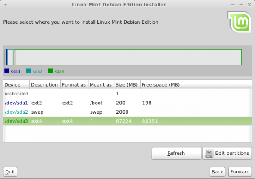Click the 87224 size cell

(x=124, y=121)
